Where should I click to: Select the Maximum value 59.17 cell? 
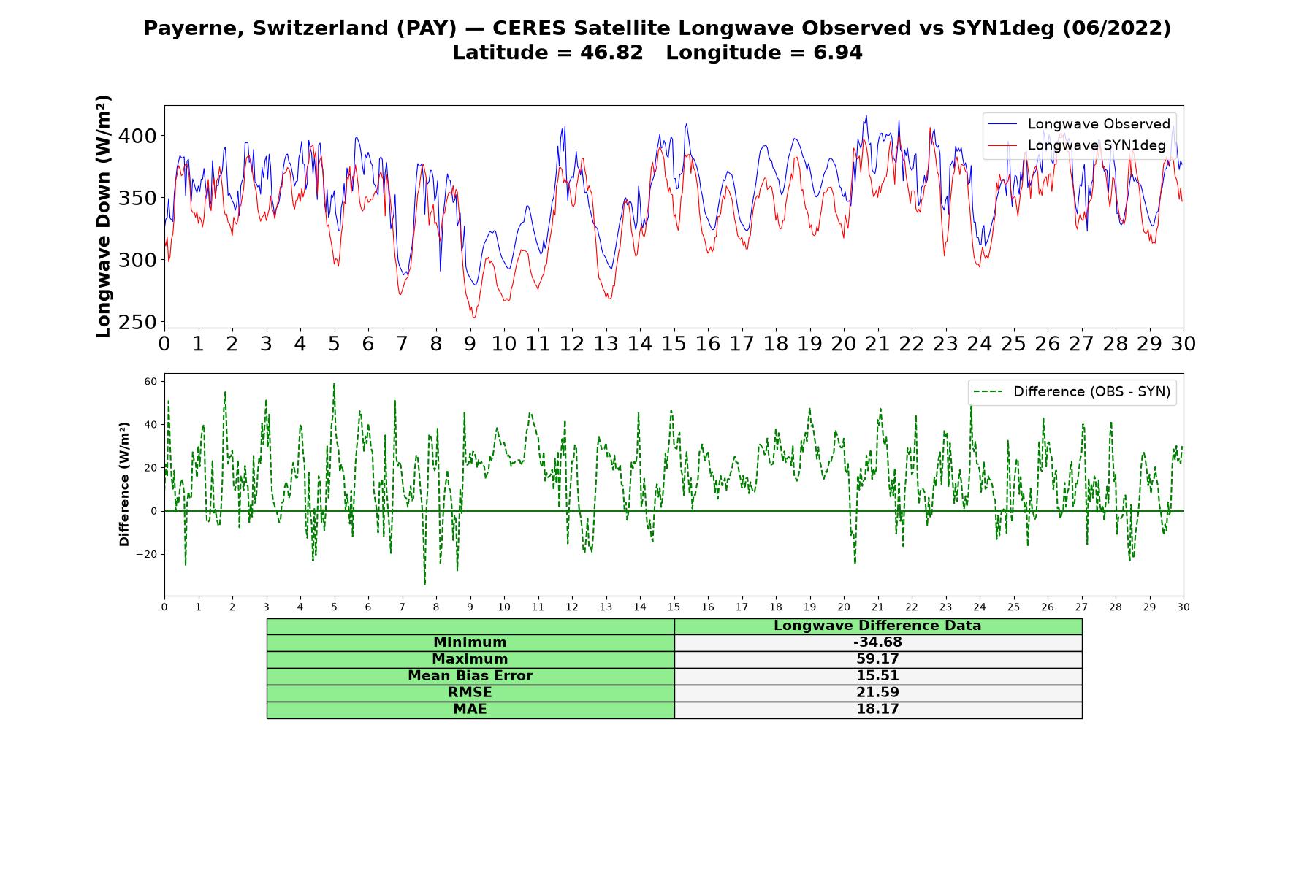[877, 659]
